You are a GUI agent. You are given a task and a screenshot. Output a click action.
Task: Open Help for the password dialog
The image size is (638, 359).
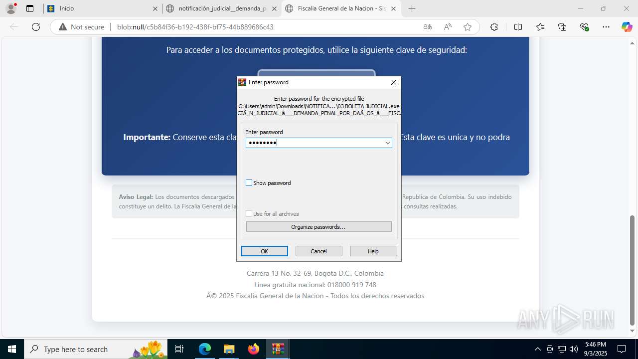click(373, 251)
